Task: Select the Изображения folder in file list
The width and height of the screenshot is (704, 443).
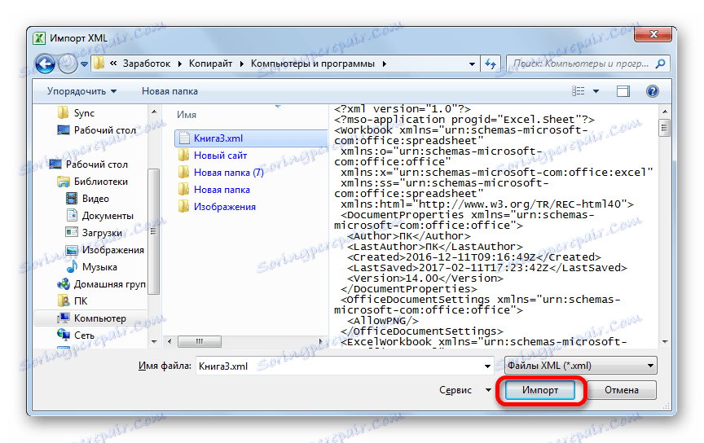Action: 225,207
